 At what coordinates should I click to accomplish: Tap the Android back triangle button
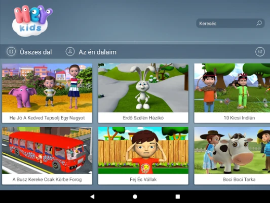pos(93,196)
